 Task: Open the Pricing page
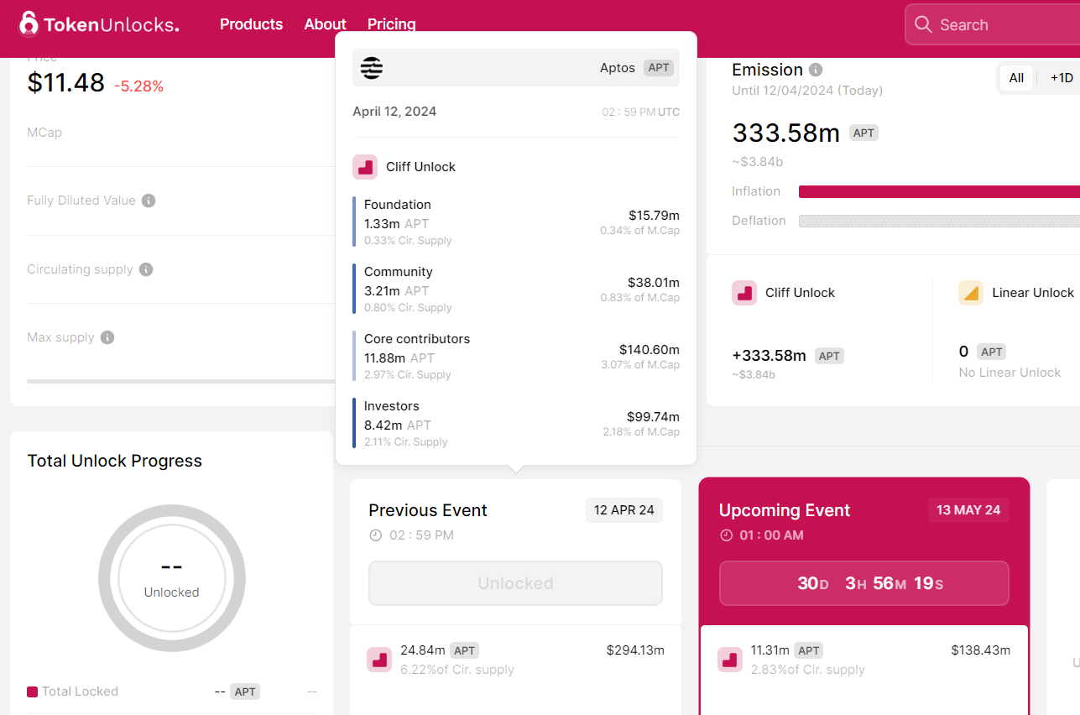pyautogui.click(x=391, y=24)
